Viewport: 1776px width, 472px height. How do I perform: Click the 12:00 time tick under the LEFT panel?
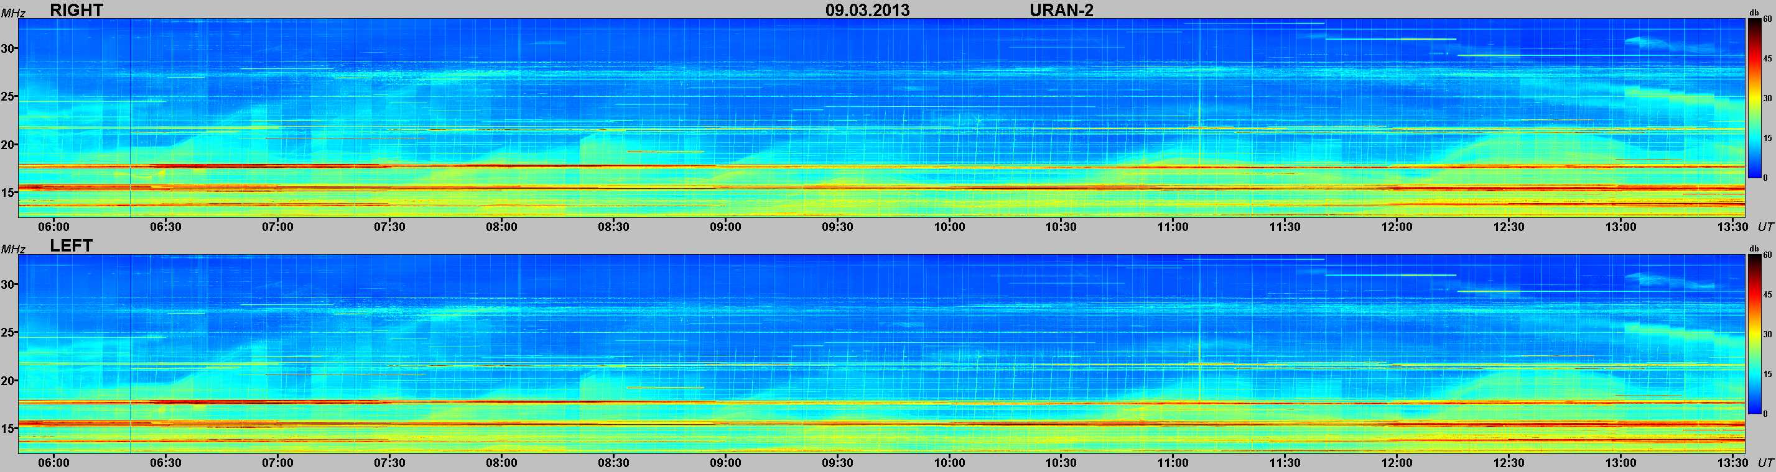(1397, 462)
